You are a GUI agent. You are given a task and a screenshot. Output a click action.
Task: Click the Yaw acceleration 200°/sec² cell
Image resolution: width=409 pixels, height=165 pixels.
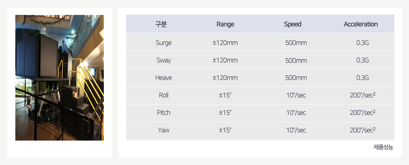pos(363,130)
